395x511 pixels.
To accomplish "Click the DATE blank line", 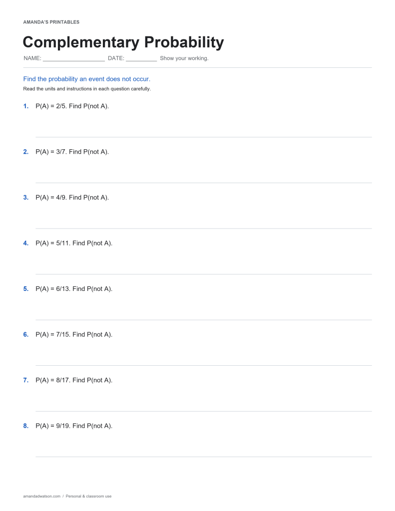I will pos(141,59).
